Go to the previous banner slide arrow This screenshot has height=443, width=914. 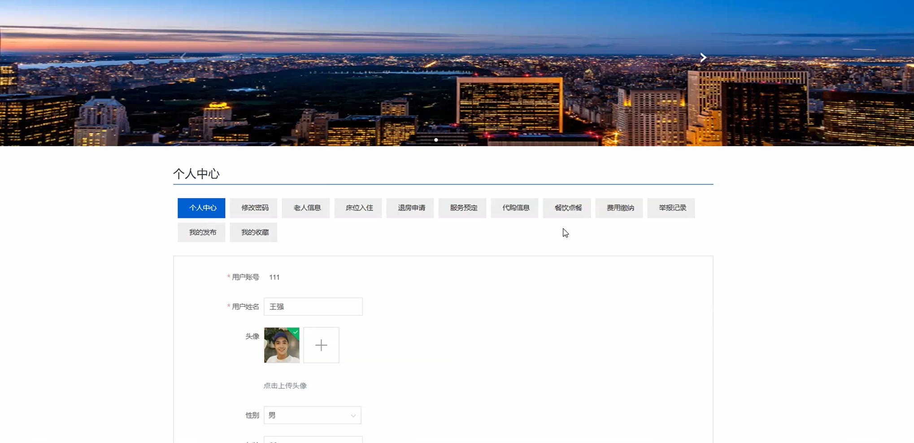click(183, 57)
